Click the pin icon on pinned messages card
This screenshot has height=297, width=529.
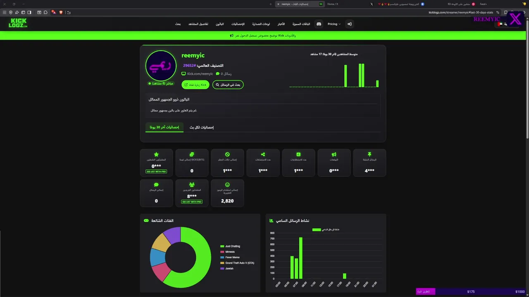(x=369, y=154)
